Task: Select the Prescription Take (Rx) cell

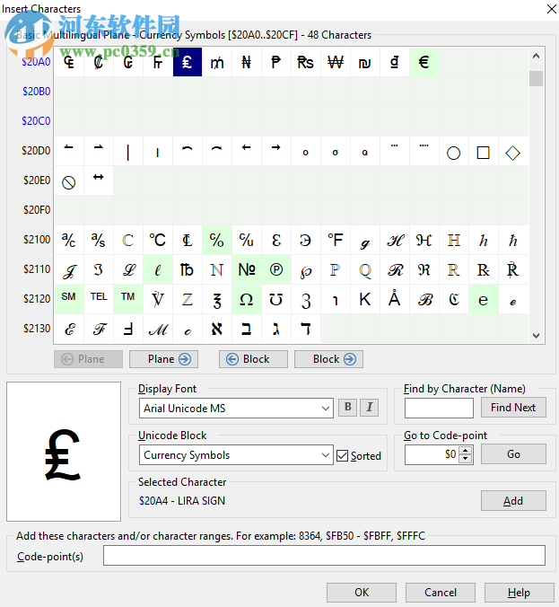Action: tap(483, 269)
